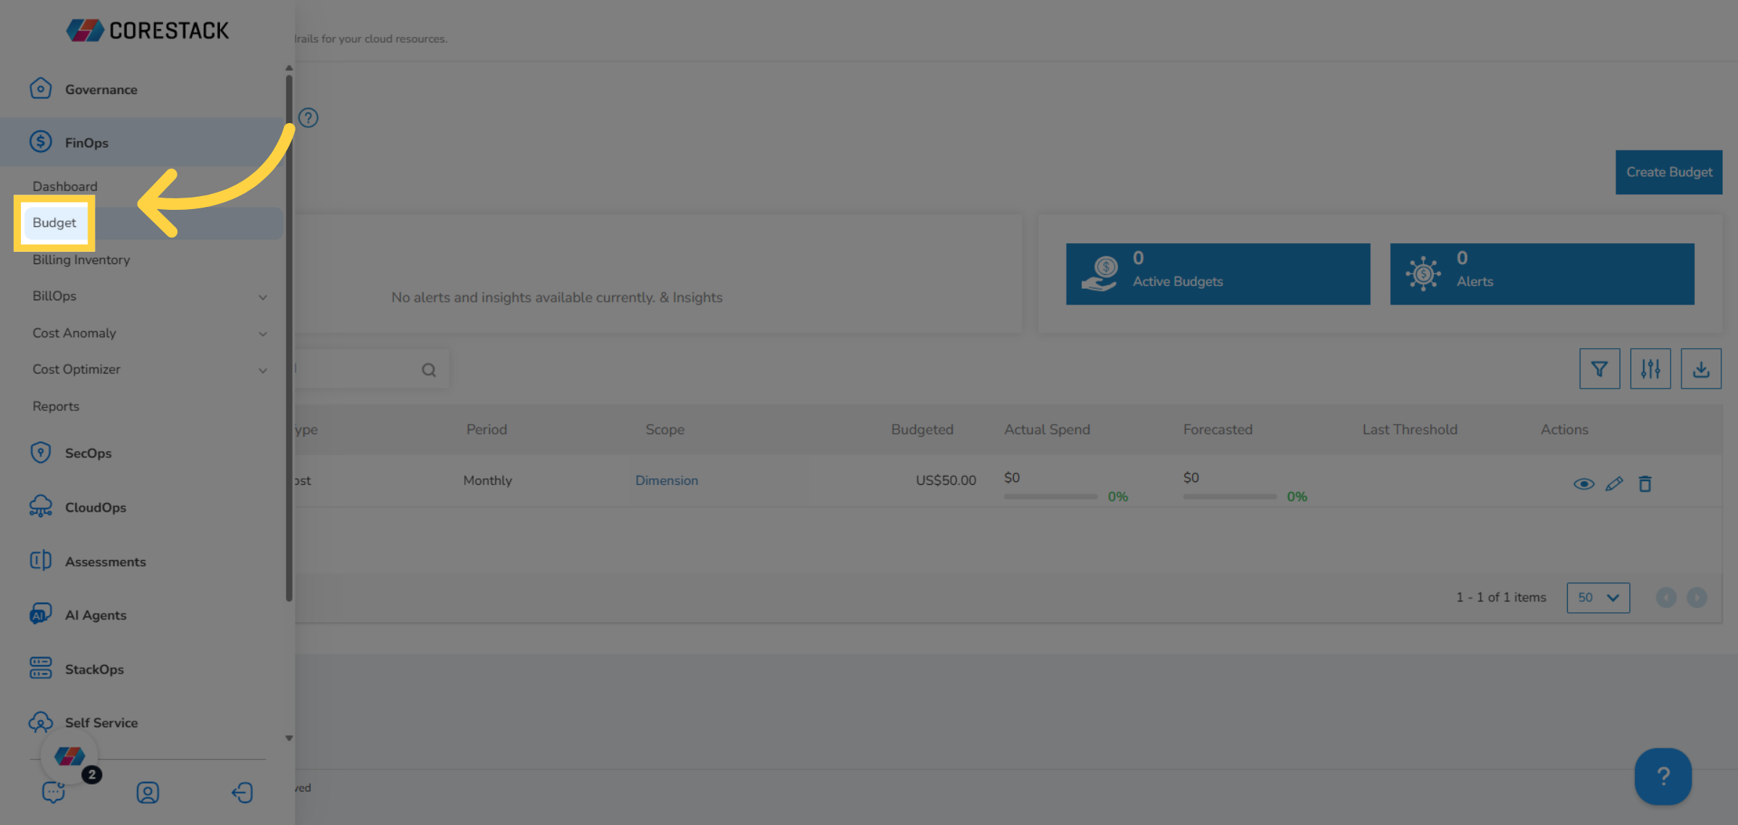Click the pencil edit budget icon

pos(1614,483)
